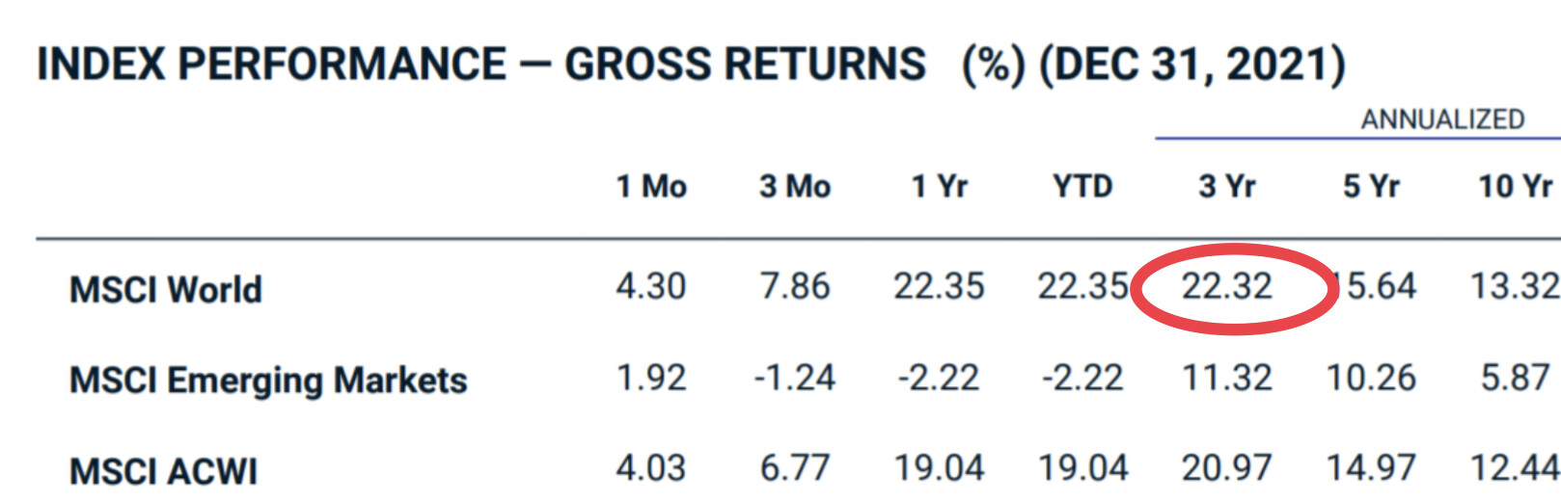Image resolution: width=1561 pixels, height=500 pixels.
Task: Click the ANNUALIZED group label
Action: (x=1442, y=119)
